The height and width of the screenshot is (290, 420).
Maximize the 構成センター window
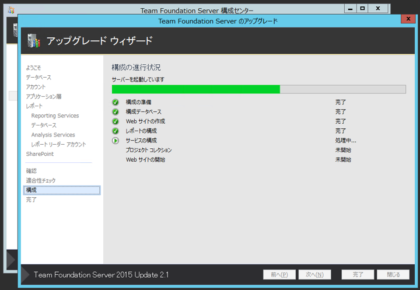[362, 9]
